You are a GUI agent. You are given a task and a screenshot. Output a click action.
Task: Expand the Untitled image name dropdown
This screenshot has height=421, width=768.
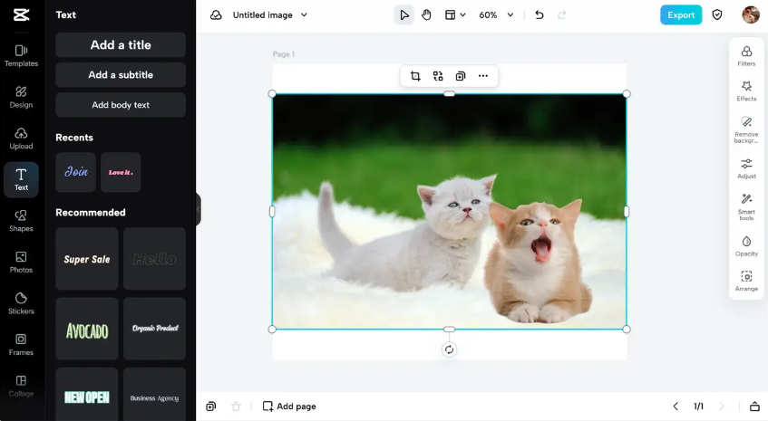tap(304, 15)
